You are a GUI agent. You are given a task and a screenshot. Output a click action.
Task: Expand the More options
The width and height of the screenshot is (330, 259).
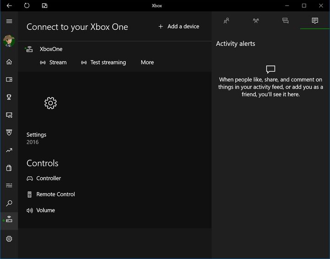(x=147, y=62)
